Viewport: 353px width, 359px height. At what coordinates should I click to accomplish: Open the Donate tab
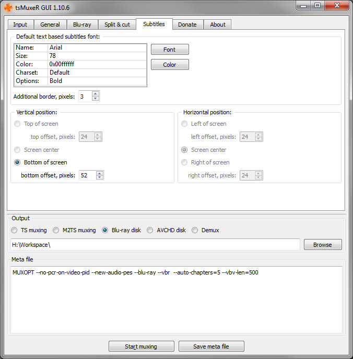[x=187, y=25]
